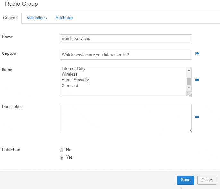Click the Description label

(x=12, y=106)
